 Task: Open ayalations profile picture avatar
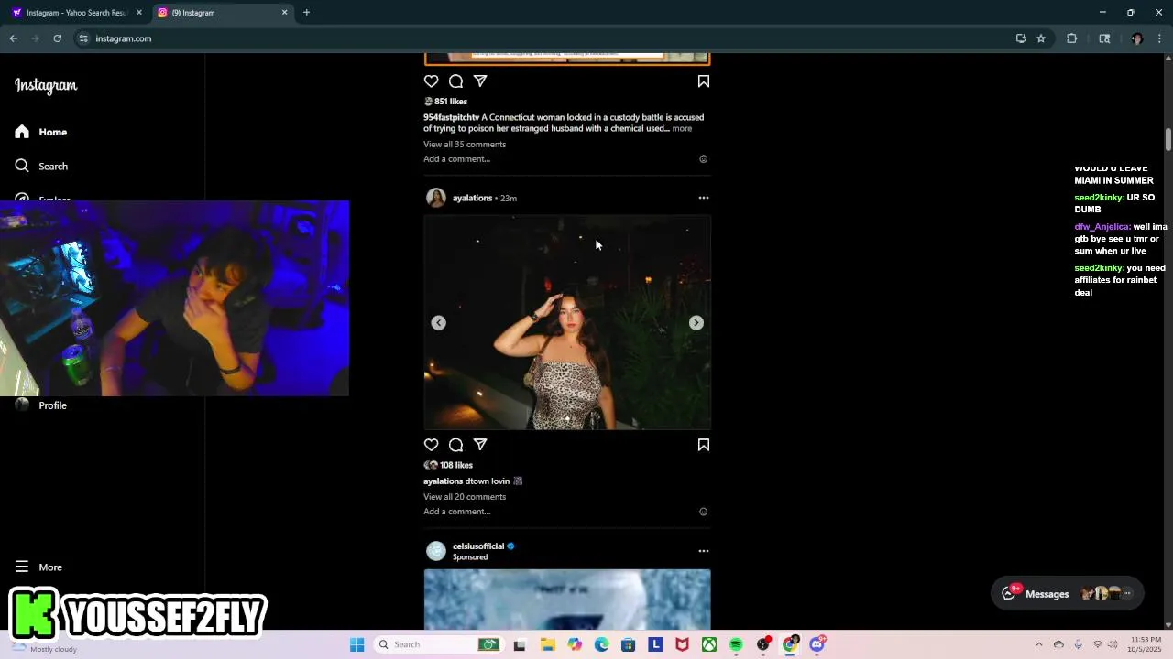coord(436,198)
